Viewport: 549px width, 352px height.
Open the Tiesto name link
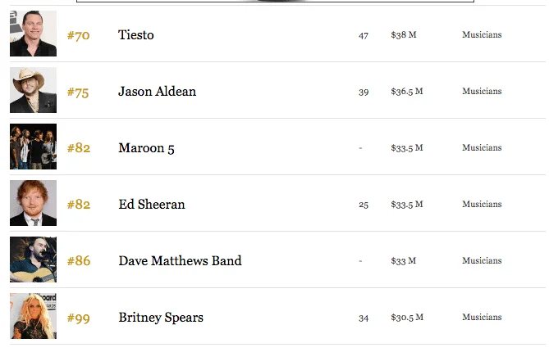tap(136, 34)
